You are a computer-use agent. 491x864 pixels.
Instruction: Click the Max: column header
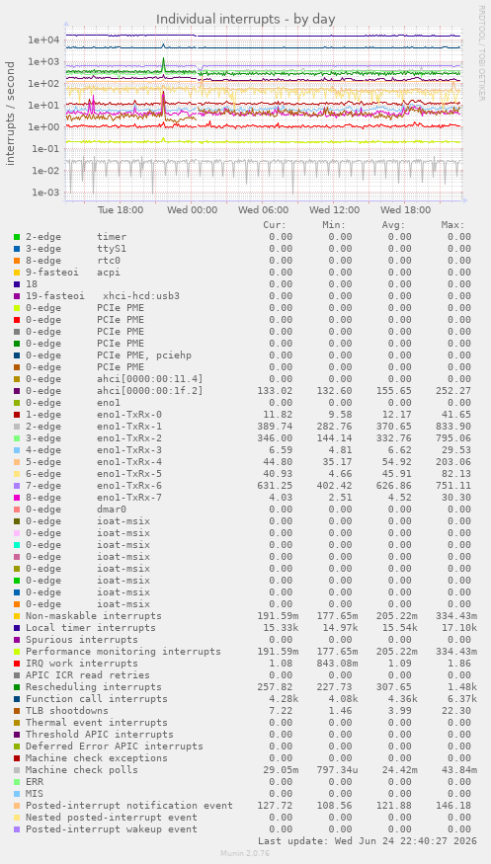(452, 225)
